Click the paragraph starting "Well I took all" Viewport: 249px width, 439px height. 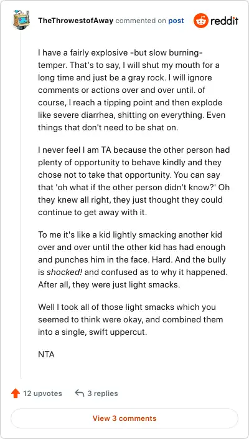131,319
